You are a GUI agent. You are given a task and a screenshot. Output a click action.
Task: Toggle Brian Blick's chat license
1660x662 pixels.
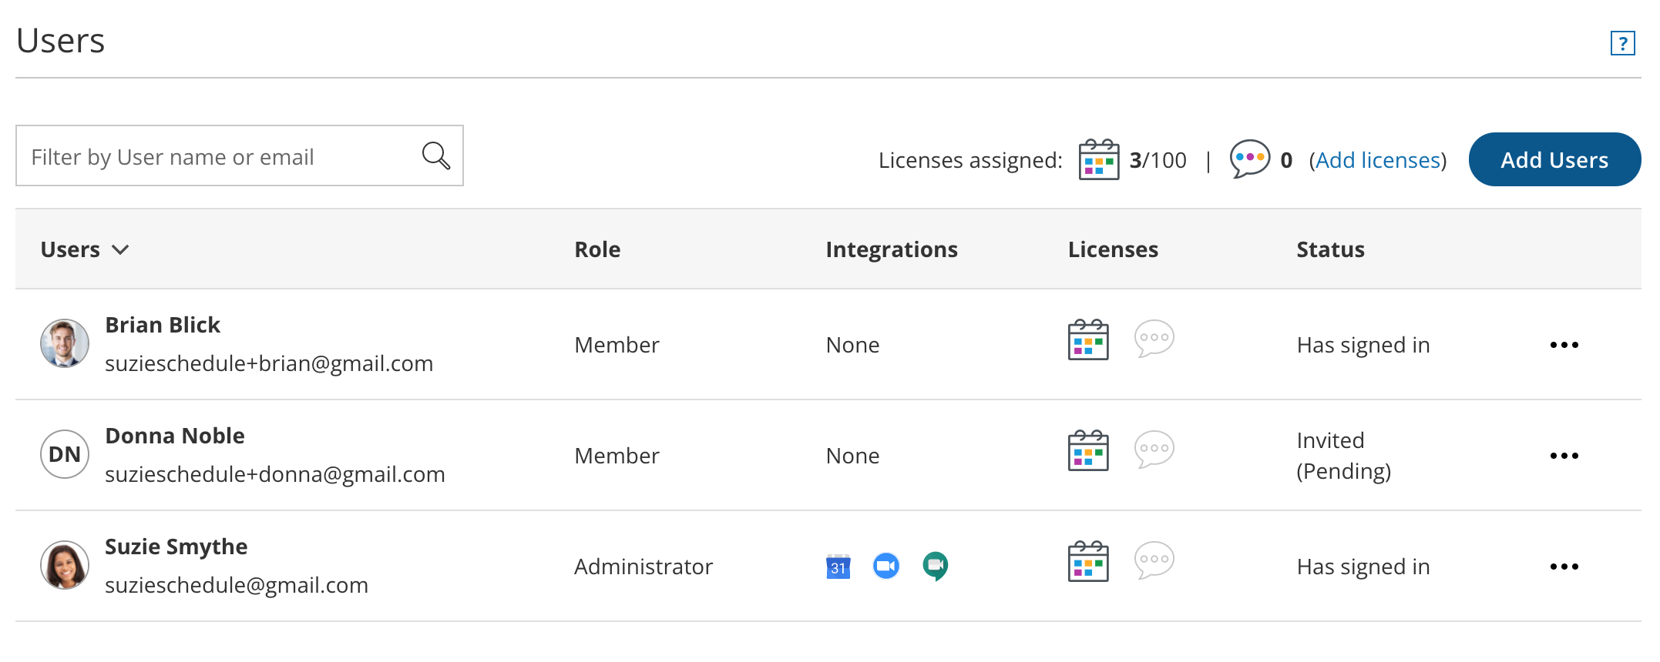[x=1154, y=339]
